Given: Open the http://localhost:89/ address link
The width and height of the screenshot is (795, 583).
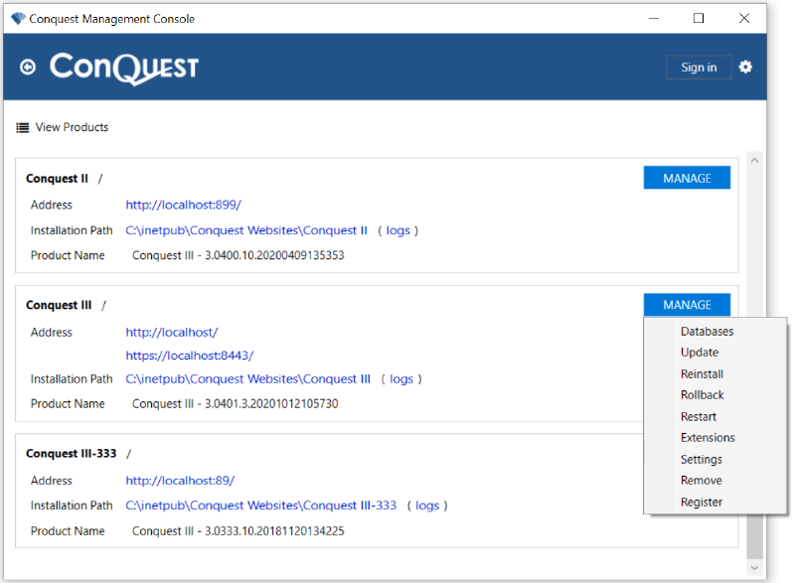Looking at the screenshot, I should pos(180,480).
